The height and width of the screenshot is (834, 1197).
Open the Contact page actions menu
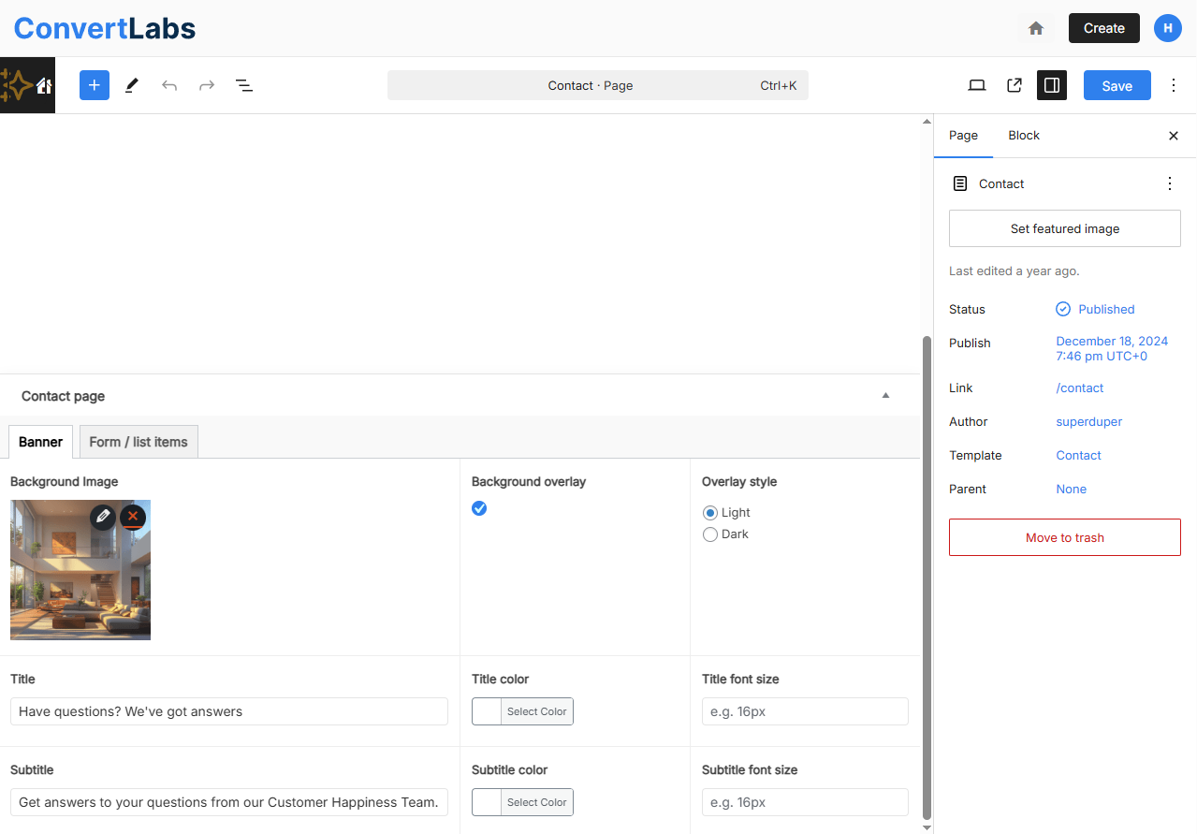(1169, 183)
